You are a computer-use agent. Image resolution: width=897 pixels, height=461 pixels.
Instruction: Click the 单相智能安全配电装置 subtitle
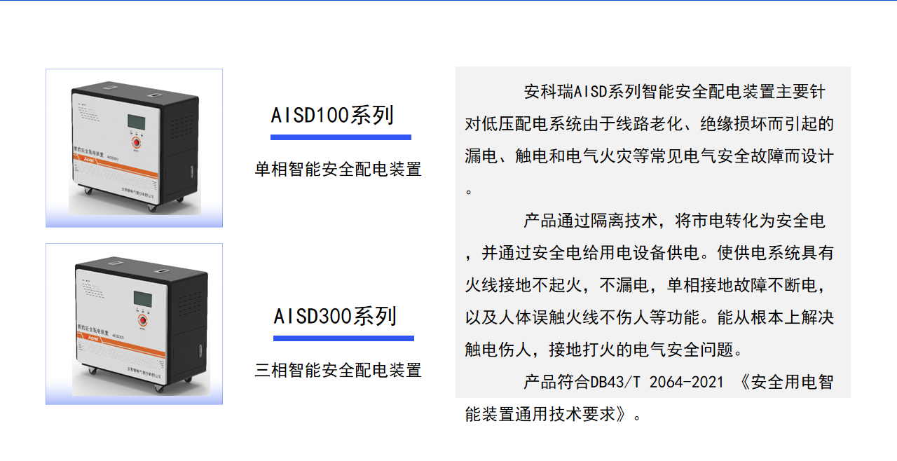click(338, 169)
